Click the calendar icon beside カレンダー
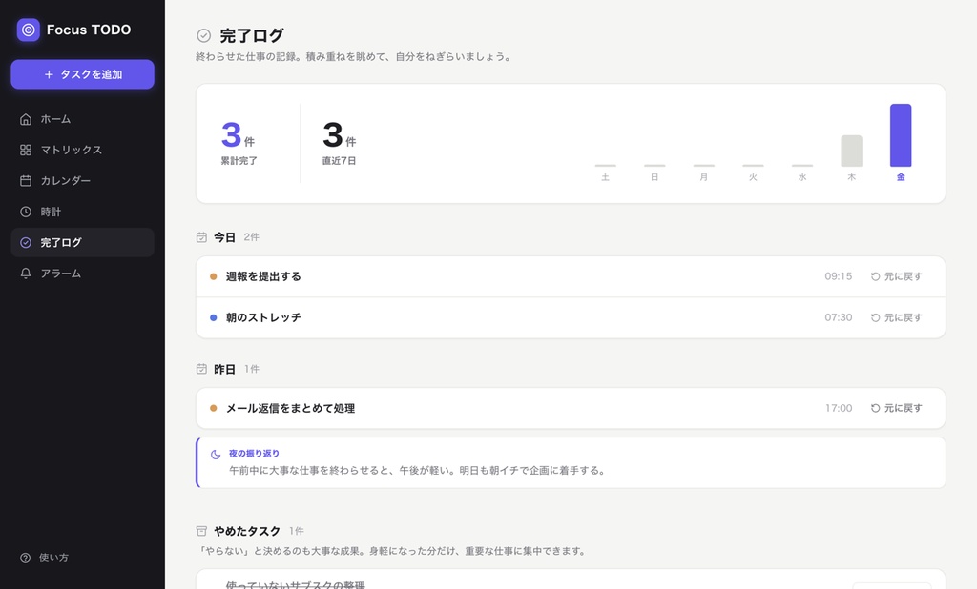Screen dimensions: 977x589 26,180
